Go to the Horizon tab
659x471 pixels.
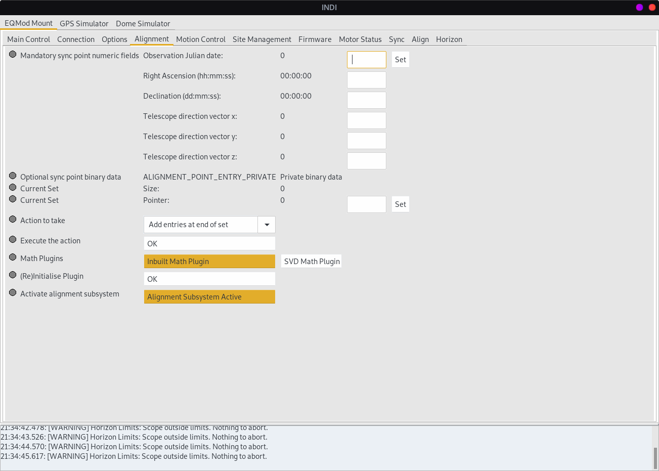click(449, 39)
